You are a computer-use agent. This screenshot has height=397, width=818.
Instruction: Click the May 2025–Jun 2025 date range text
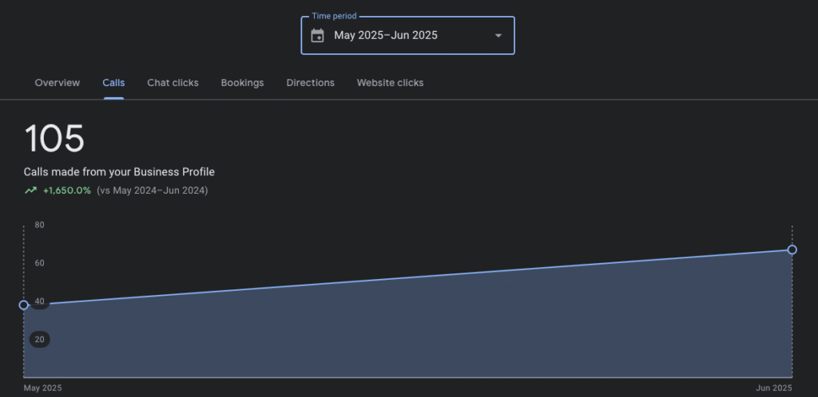pyautogui.click(x=386, y=36)
